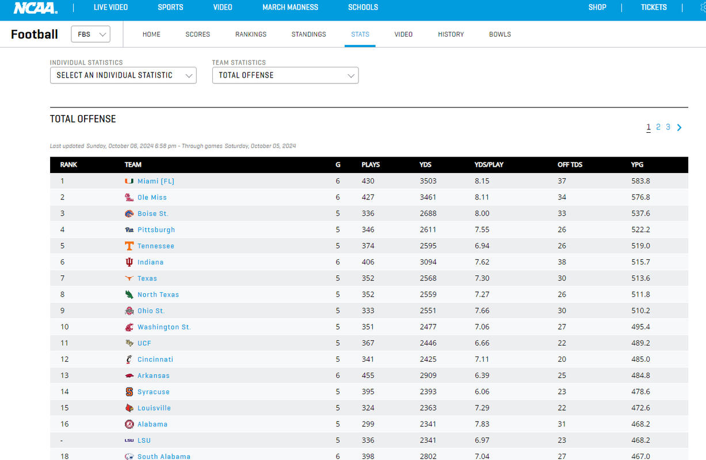706x460 pixels.
Task: Open Video in the top NCAA menu
Action: click(223, 7)
